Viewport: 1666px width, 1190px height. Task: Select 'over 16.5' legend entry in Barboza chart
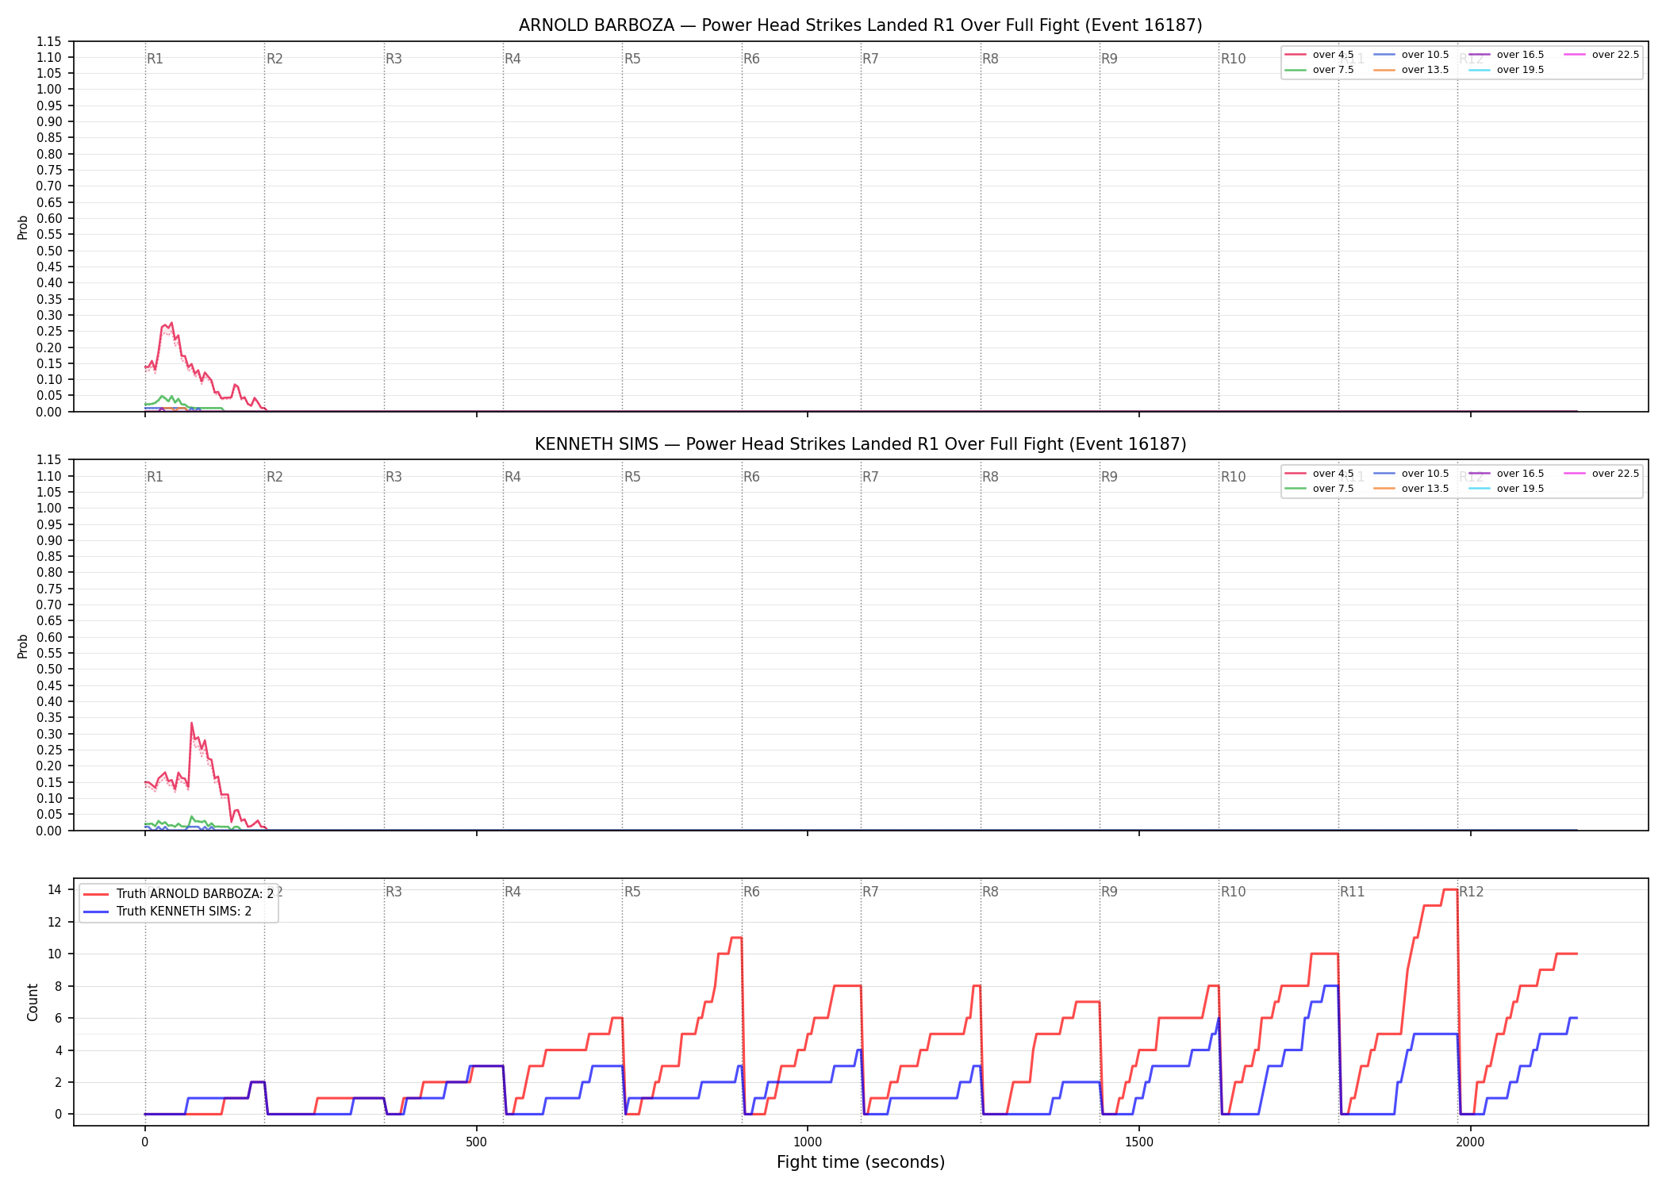pyautogui.click(x=1507, y=55)
